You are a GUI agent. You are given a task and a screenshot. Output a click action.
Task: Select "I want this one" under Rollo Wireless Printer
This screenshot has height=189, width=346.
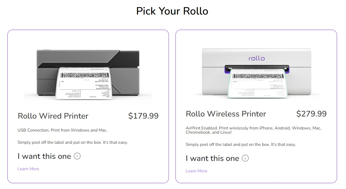click(x=212, y=158)
